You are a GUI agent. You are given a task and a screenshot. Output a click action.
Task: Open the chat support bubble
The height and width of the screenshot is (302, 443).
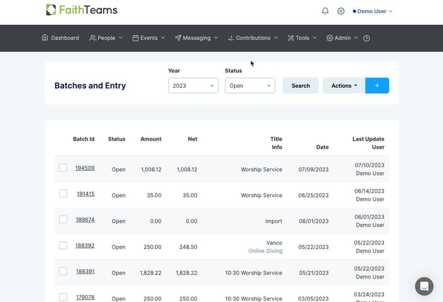(x=424, y=286)
